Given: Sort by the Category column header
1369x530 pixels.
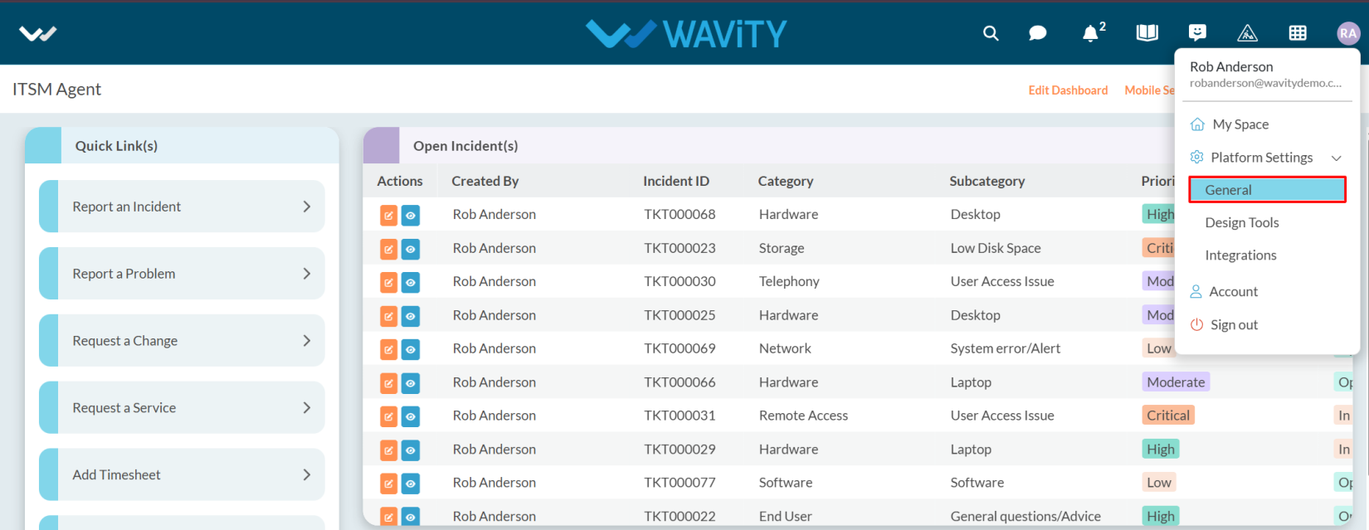Looking at the screenshot, I should tap(785, 182).
